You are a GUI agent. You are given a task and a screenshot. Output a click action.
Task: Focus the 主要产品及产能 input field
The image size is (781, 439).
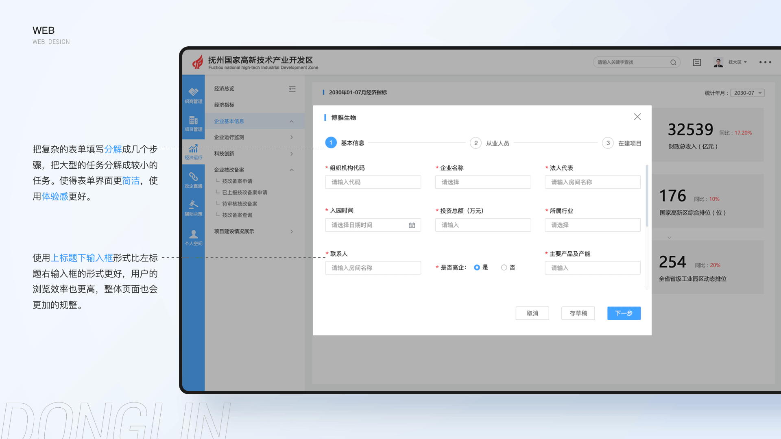[x=593, y=268]
